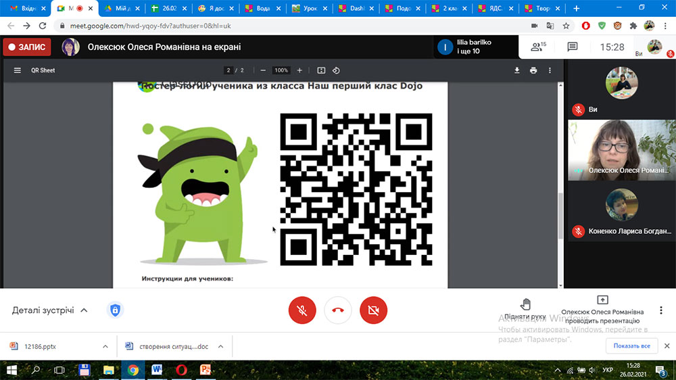Click the address bar URL
Screen dimensions: 676x380
coord(151,26)
